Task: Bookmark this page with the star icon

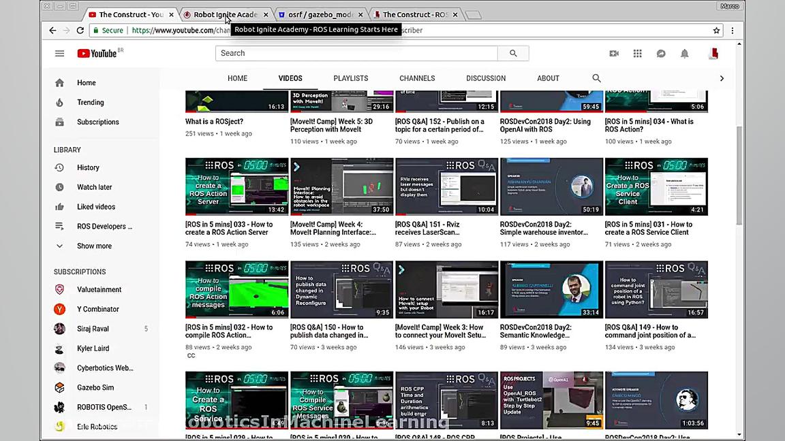Action: point(716,31)
